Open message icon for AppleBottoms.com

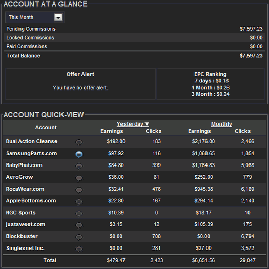click(79, 201)
